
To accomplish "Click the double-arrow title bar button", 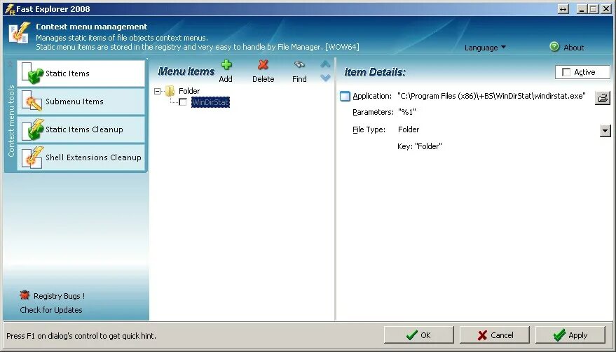I will pyautogui.click(x=563, y=9).
